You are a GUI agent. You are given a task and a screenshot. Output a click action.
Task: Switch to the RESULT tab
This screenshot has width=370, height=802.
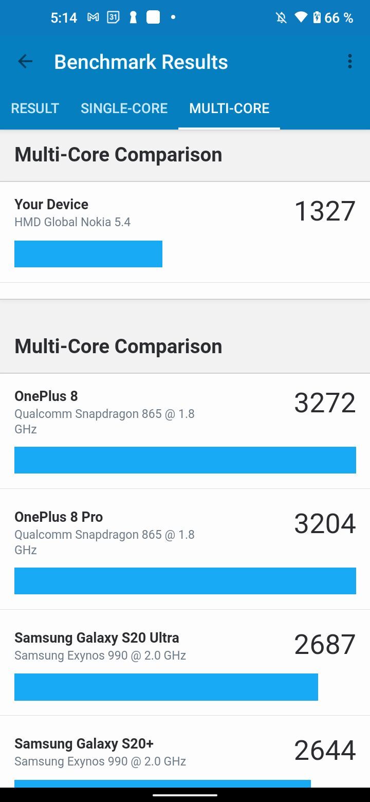pos(35,108)
